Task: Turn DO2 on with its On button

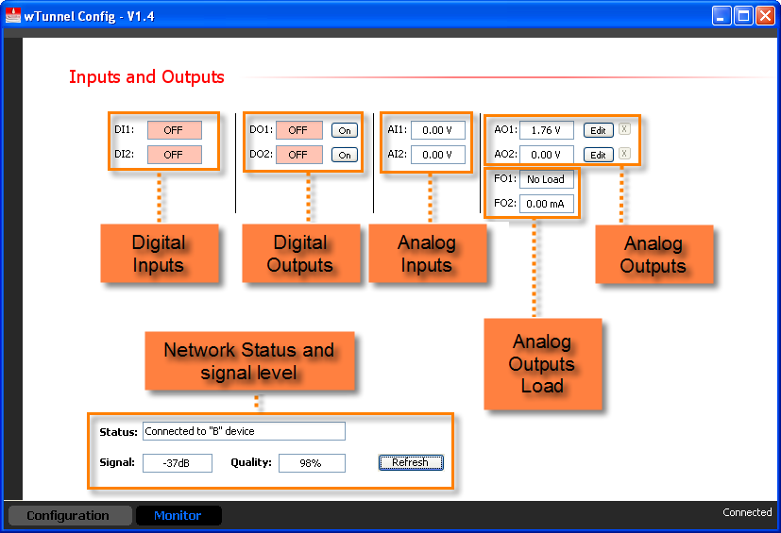Action: (345, 155)
